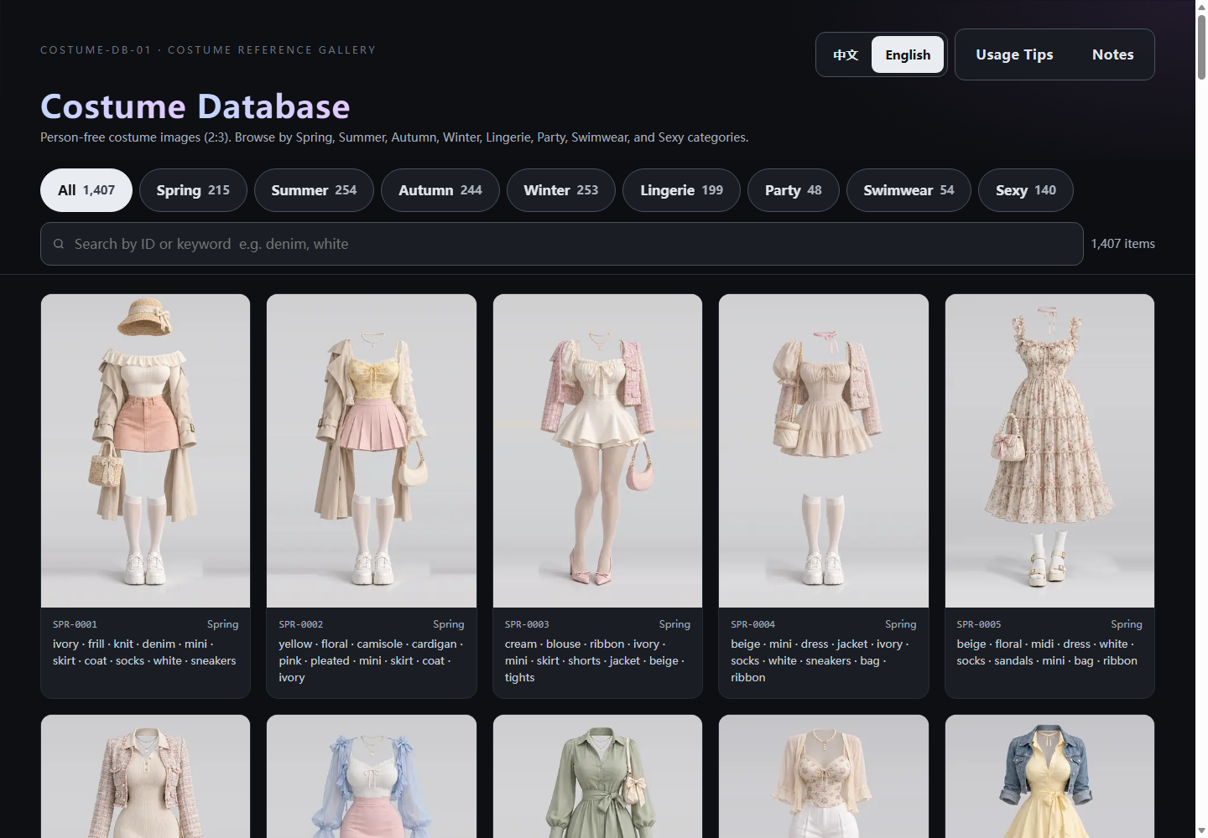Click the beige mini dress jacket tags
This screenshot has width=1208, height=838.
pyautogui.click(x=822, y=660)
